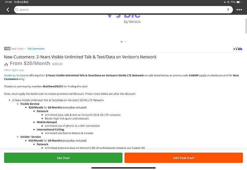
Task: Select the first carousel page dot
Action: (121, 42)
